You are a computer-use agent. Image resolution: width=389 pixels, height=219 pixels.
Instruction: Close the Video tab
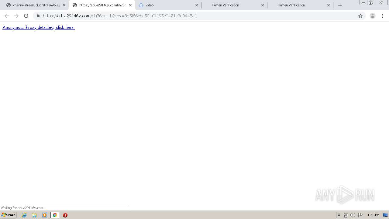tap(196, 5)
